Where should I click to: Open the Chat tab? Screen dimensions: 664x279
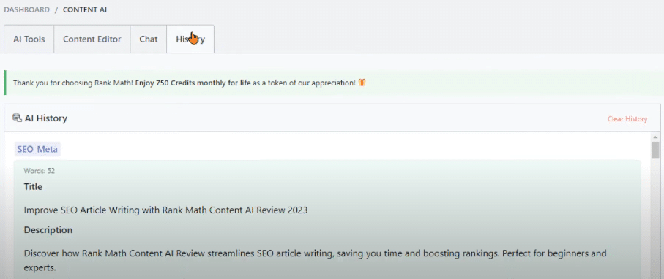tap(148, 39)
